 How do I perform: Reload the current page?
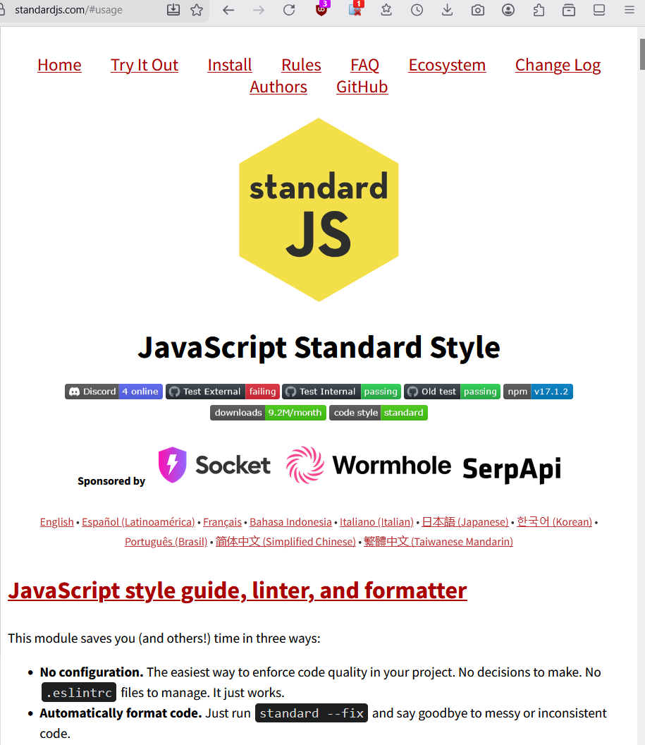[x=288, y=11]
